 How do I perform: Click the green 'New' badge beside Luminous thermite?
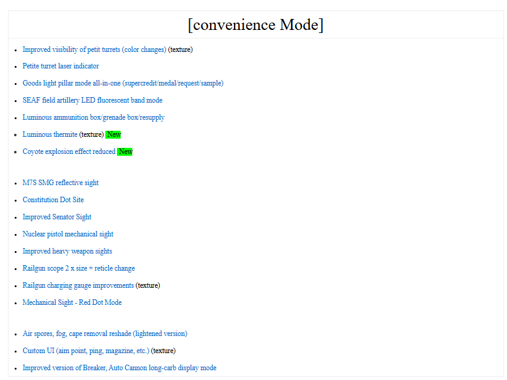click(x=113, y=134)
